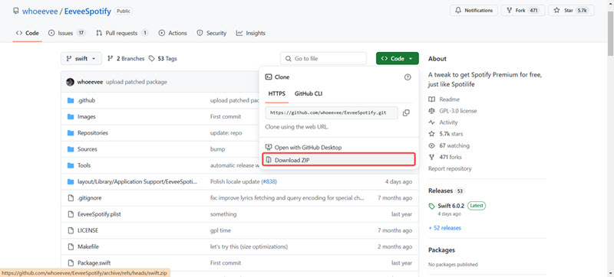The image size is (614, 277).
Task: Click the whoeevee commit author name
Action: click(x=90, y=82)
